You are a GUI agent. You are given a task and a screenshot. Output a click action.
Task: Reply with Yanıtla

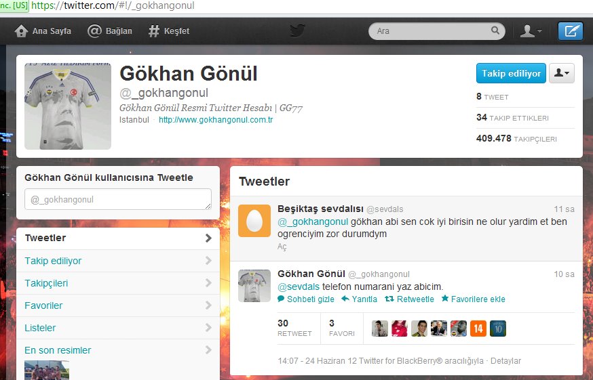tap(360, 299)
